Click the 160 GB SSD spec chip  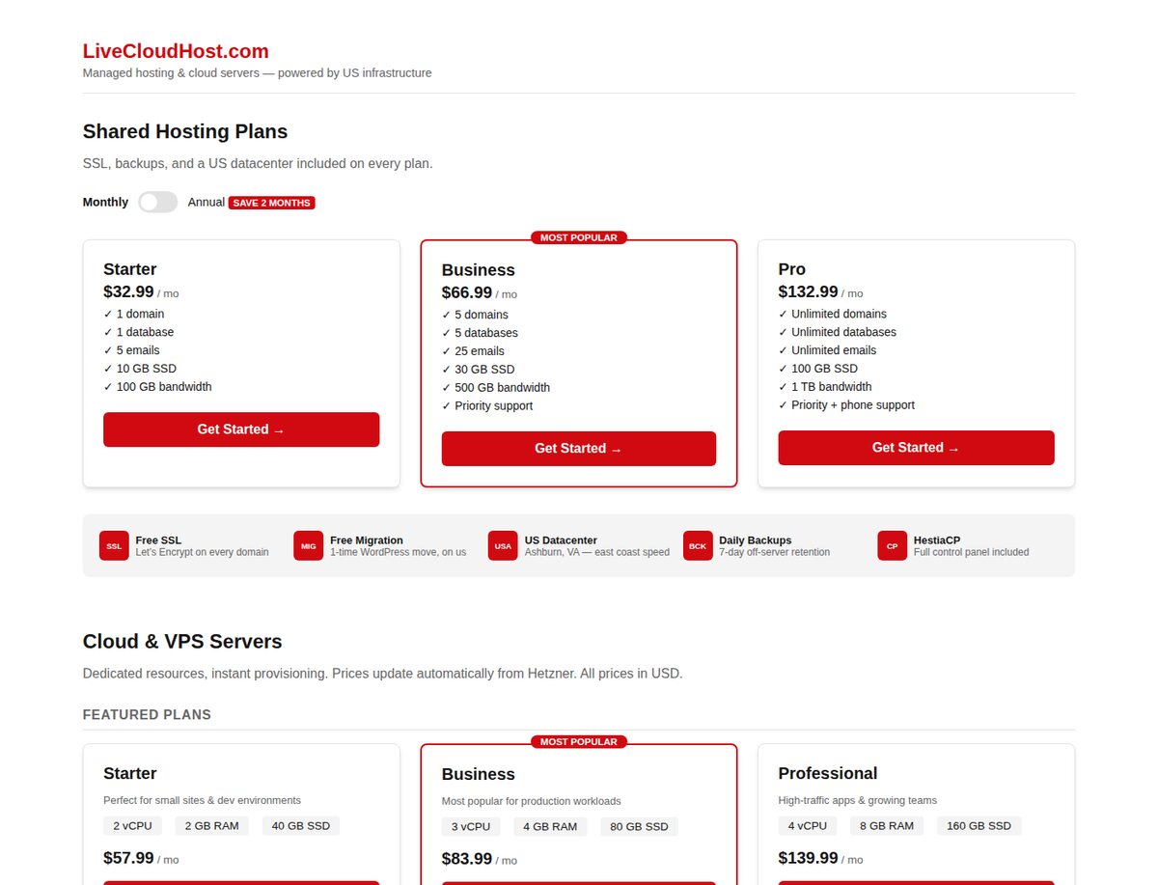(979, 826)
